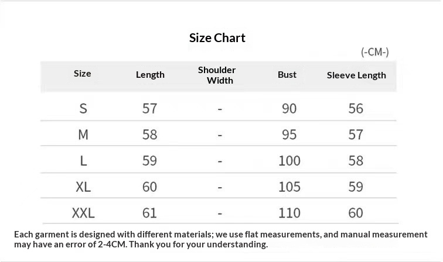Click the L size row label
Screen dimensions: 443x262
click(83, 161)
